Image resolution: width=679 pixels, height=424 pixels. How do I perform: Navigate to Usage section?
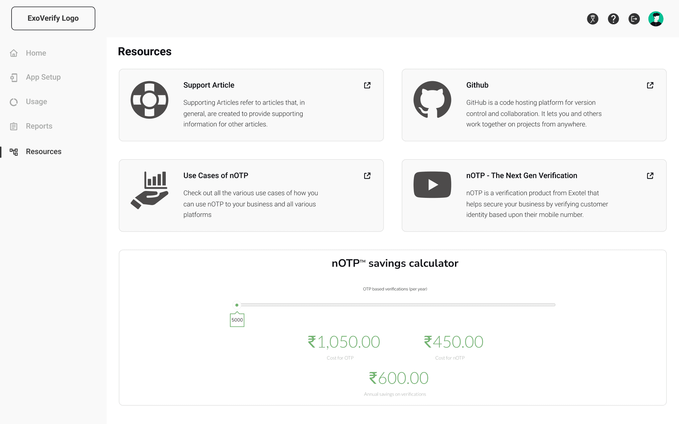coord(37,102)
